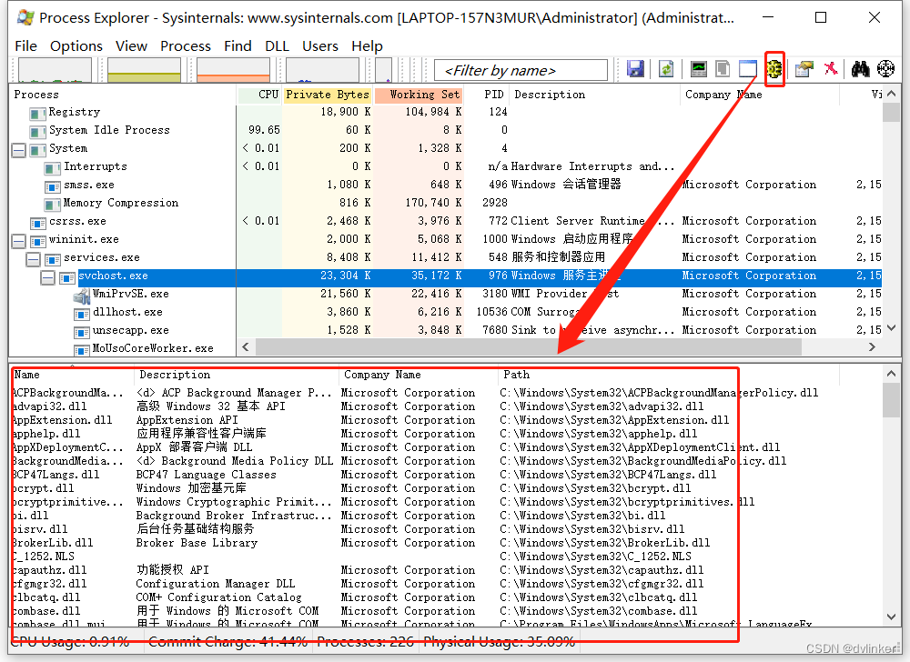This screenshot has height=662, width=910.
Task: Sort by the Working Set column header
Action: (419, 95)
